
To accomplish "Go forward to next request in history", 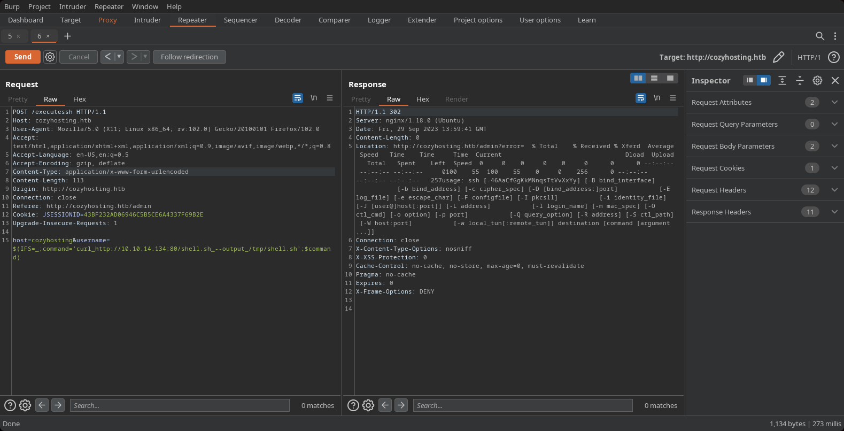I will (x=134, y=57).
